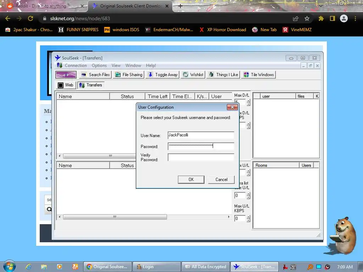
Task: Click the files column header
Action: (304, 96)
